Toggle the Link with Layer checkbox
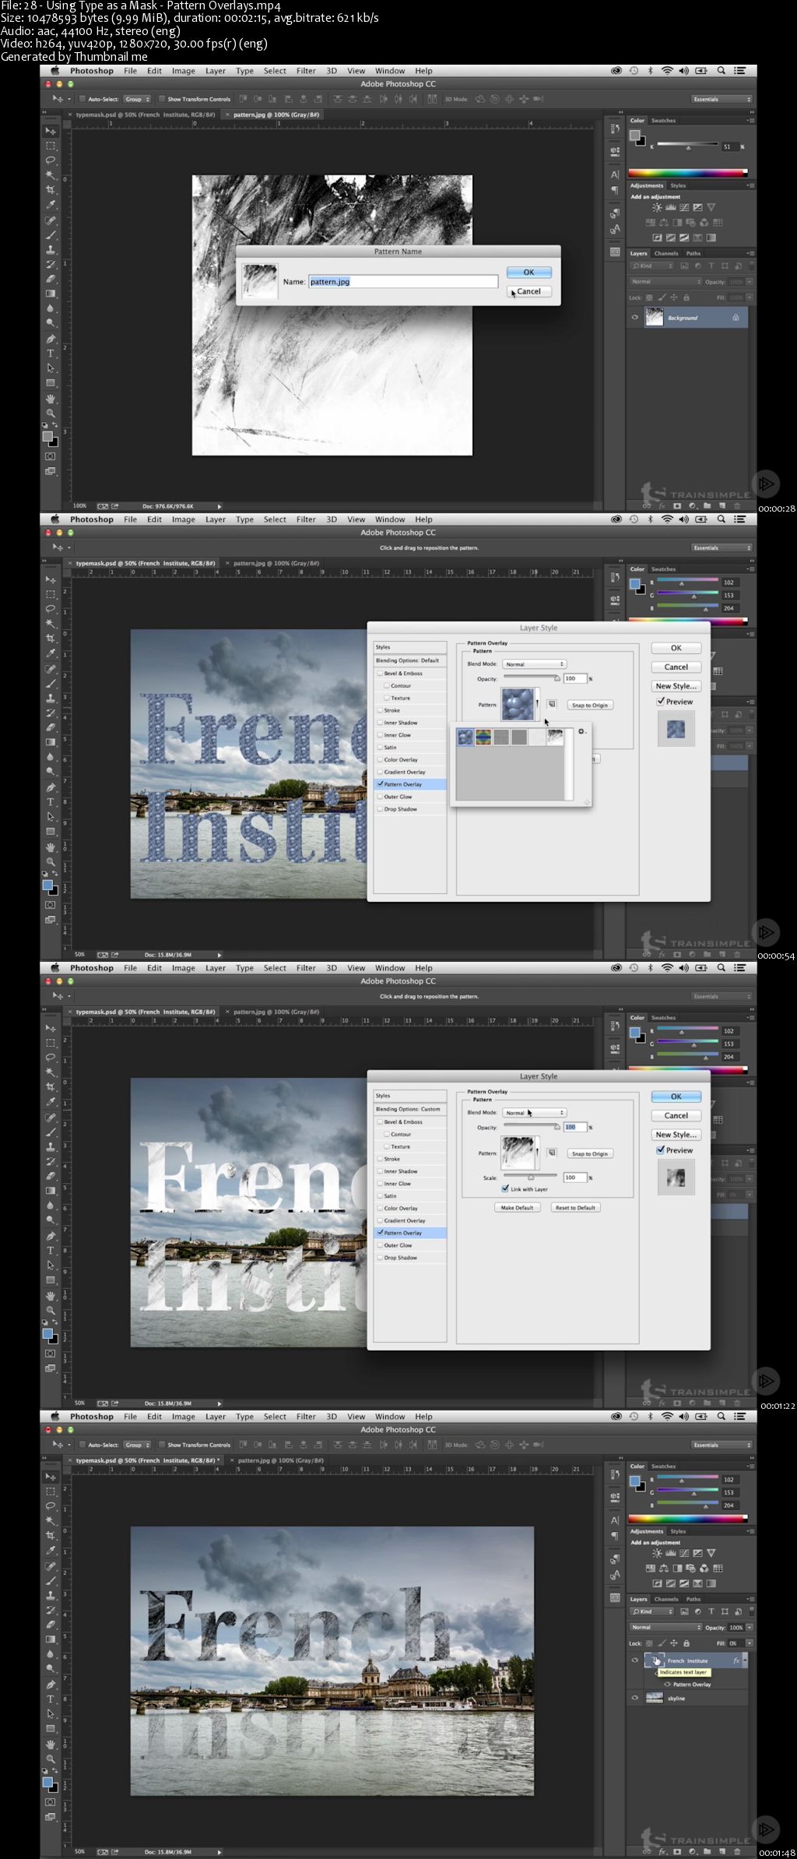The width and height of the screenshot is (797, 1859). 506,1189
